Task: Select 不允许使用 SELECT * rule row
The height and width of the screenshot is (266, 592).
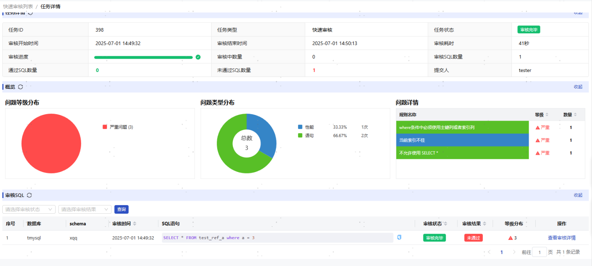Action: click(x=462, y=153)
